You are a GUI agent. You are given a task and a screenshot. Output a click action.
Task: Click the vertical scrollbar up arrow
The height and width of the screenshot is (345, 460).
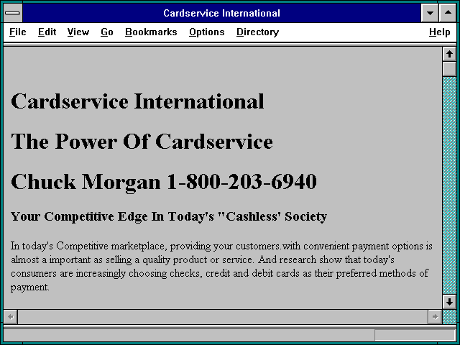449,55
